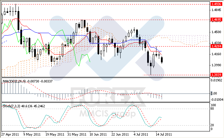Click the 4 Jul 2011 date label
Viewport: 224px width, 138px height.
pos(141,135)
